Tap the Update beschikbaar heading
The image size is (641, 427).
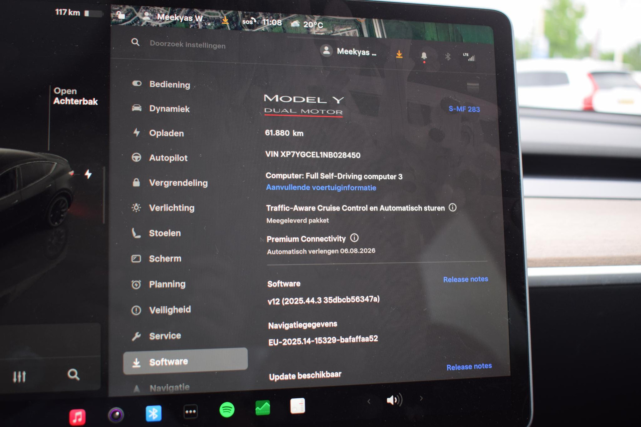[305, 376]
